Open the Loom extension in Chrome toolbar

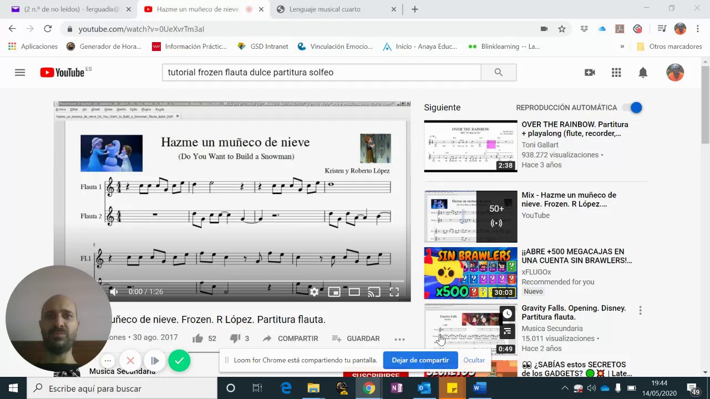pyautogui.click(x=638, y=29)
